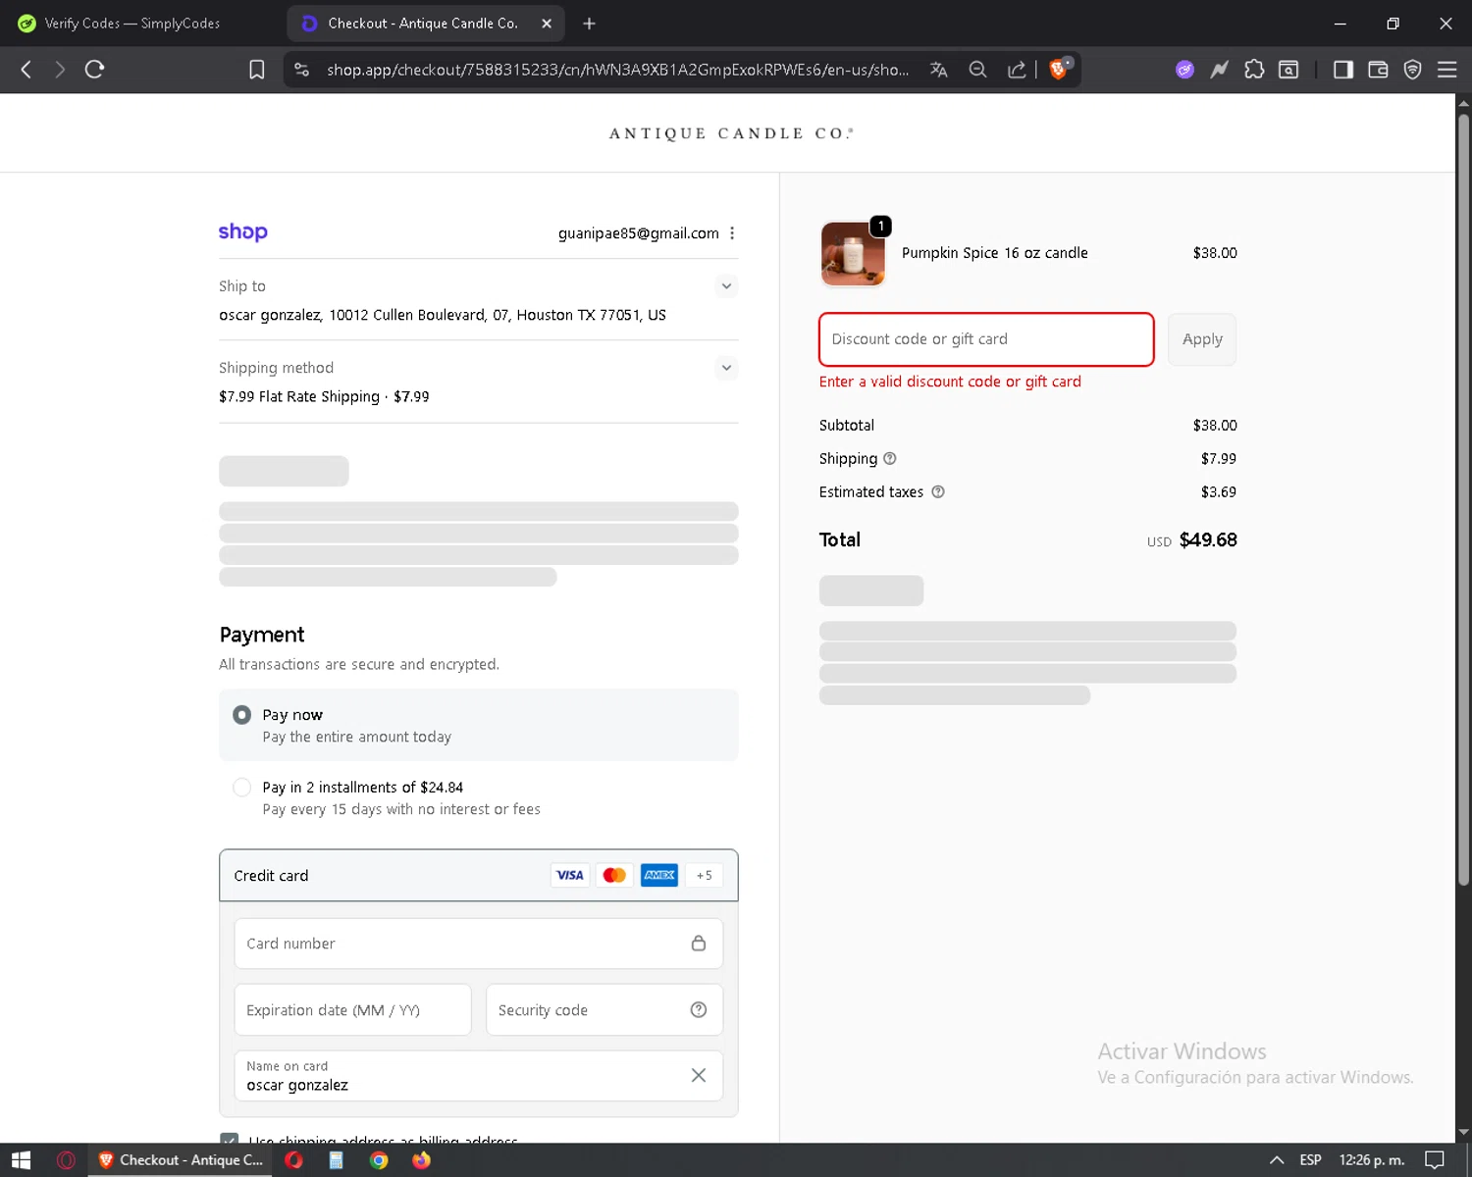The width and height of the screenshot is (1472, 1177).
Task: Expand the Ship to section
Action: point(726,286)
